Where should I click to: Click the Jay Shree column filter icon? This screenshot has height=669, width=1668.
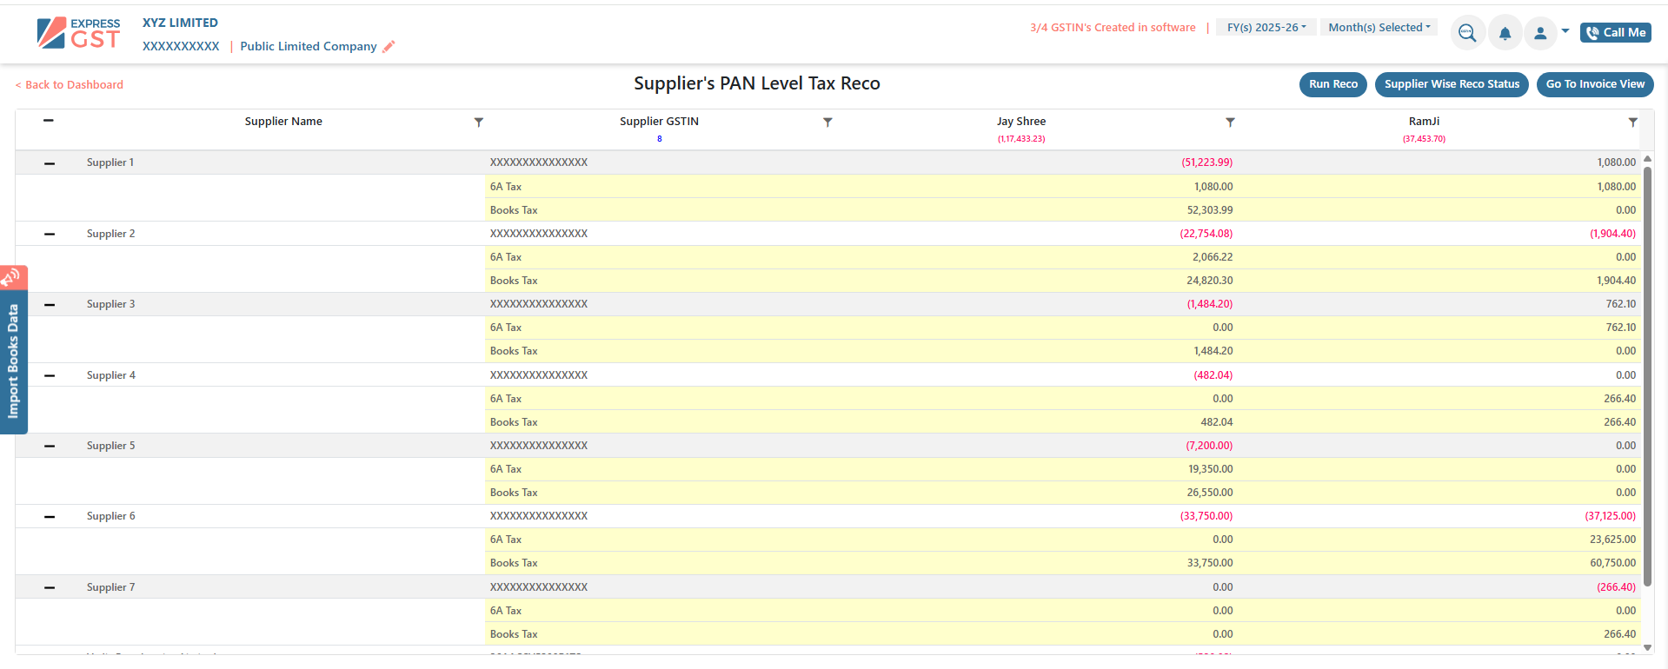(x=1230, y=123)
